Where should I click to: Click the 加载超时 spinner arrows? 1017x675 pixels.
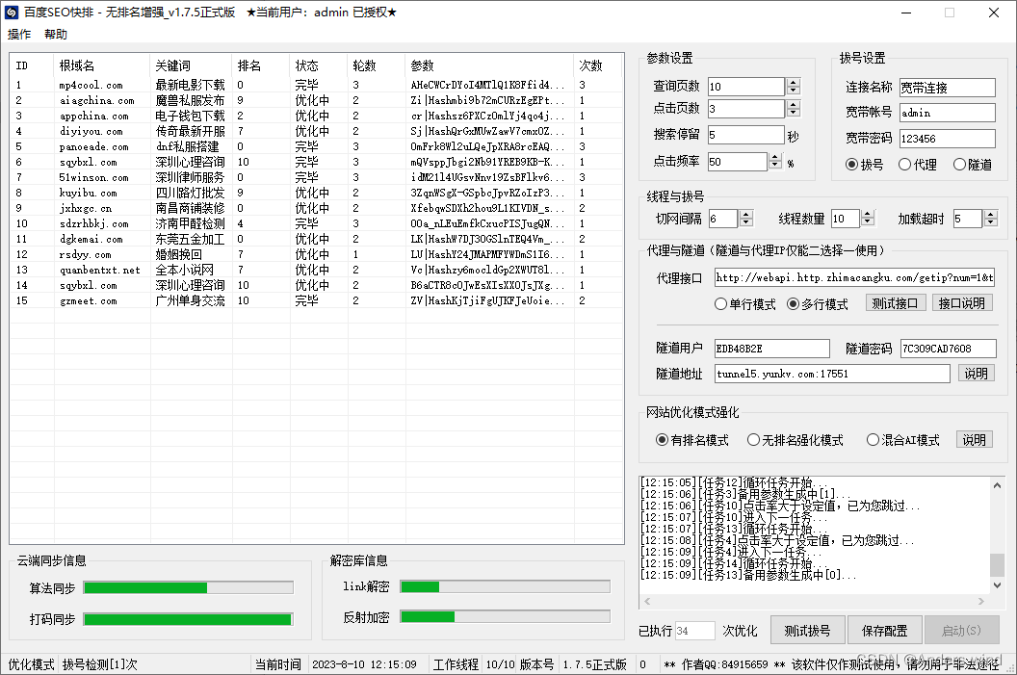(990, 219)
